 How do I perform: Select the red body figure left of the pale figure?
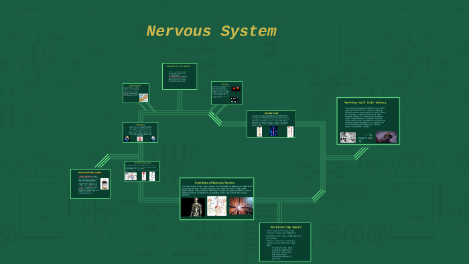coord(144,176)
